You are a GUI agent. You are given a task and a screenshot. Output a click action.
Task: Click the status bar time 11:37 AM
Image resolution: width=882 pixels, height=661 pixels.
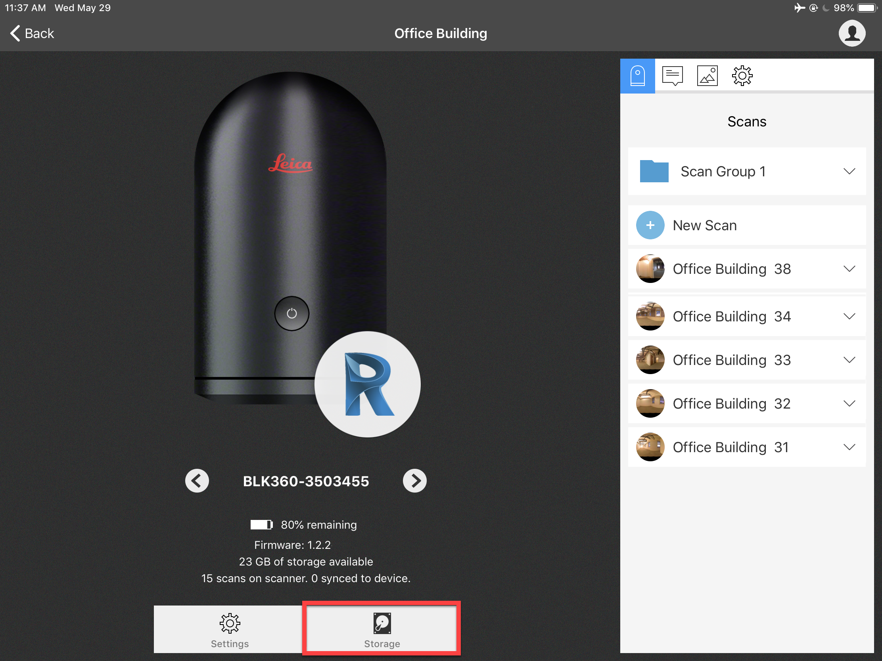[25, 8]
